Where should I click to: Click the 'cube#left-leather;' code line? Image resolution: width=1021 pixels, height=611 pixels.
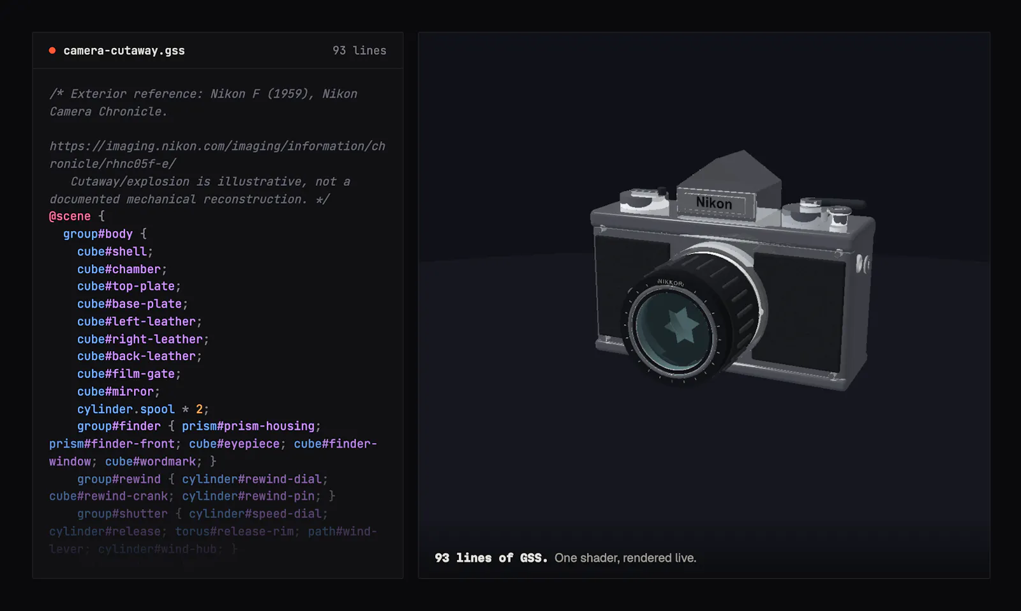140,322
